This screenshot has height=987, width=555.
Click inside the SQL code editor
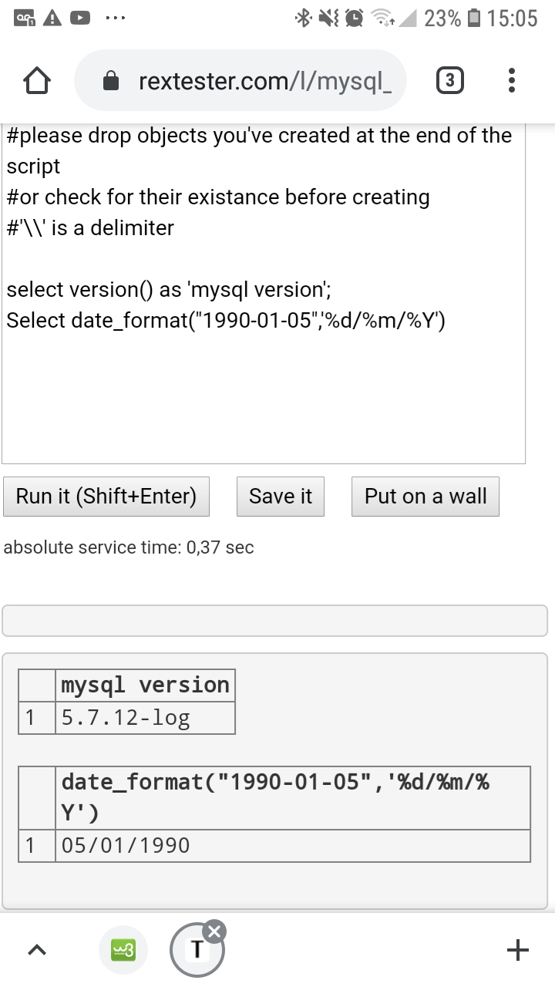[x=264, y=386]
